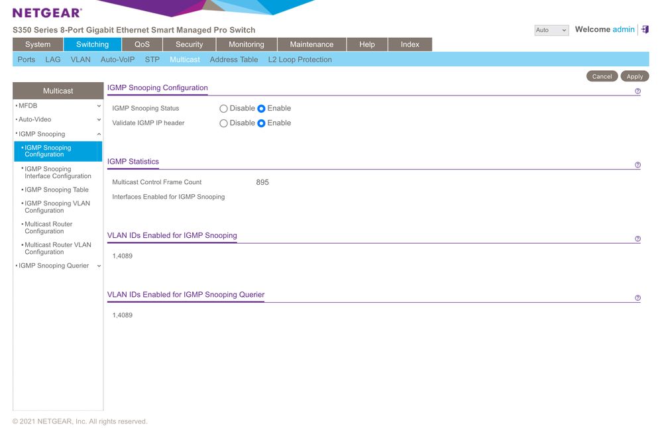
Task: Select Enable for Validate IGMP IP header
Action: [261, 123]
